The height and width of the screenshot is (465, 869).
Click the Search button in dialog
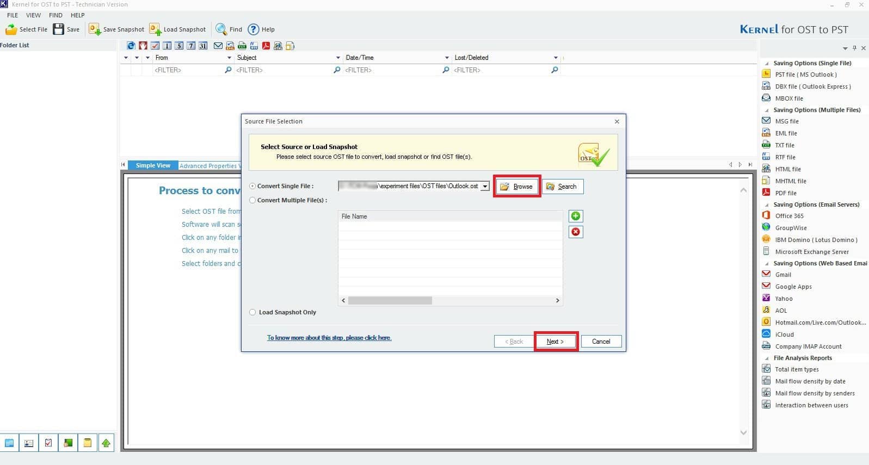coord(563,187)
